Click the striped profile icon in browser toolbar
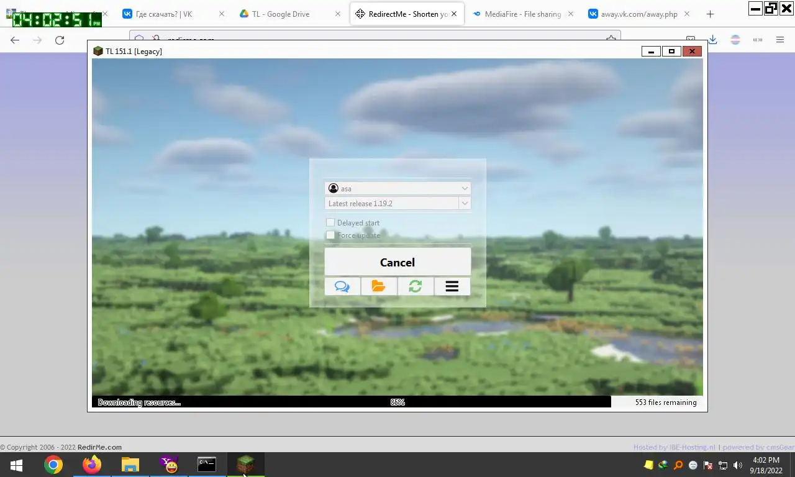The width and height of the screenshot is (795, 477). point(735,40)
